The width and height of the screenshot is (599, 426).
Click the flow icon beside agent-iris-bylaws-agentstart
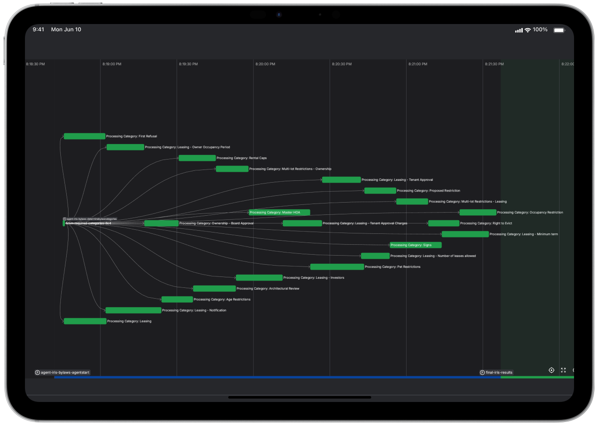click(x=37, y=373)
